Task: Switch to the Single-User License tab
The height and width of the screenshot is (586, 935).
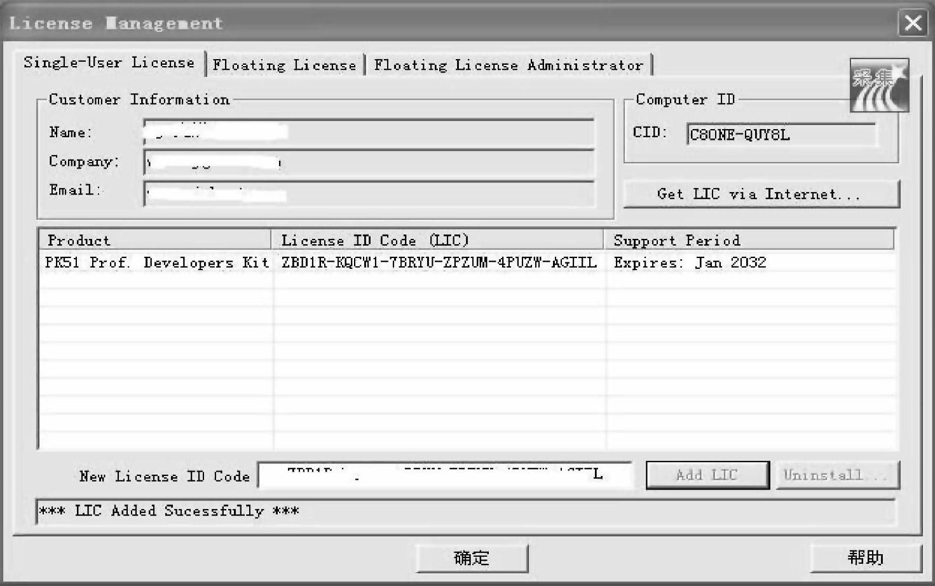Action: (x=109, y=63)
